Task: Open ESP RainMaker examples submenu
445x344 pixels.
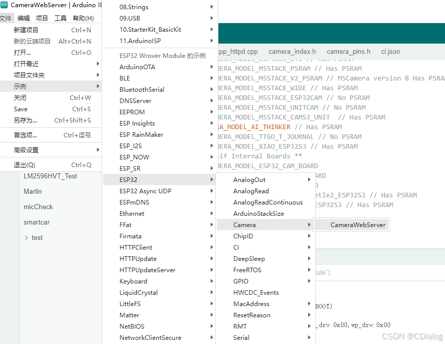Action: coord(160,134)
